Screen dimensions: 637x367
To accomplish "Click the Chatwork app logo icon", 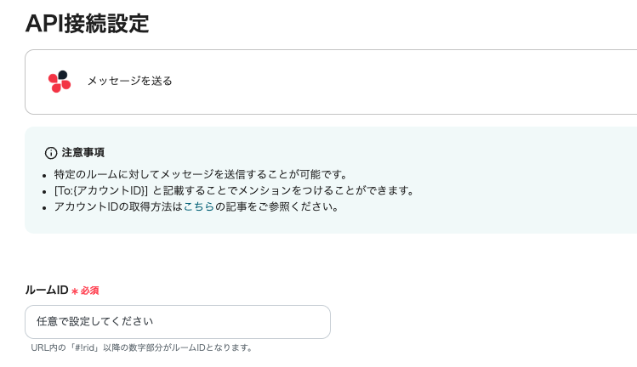I will click(60, 81).
